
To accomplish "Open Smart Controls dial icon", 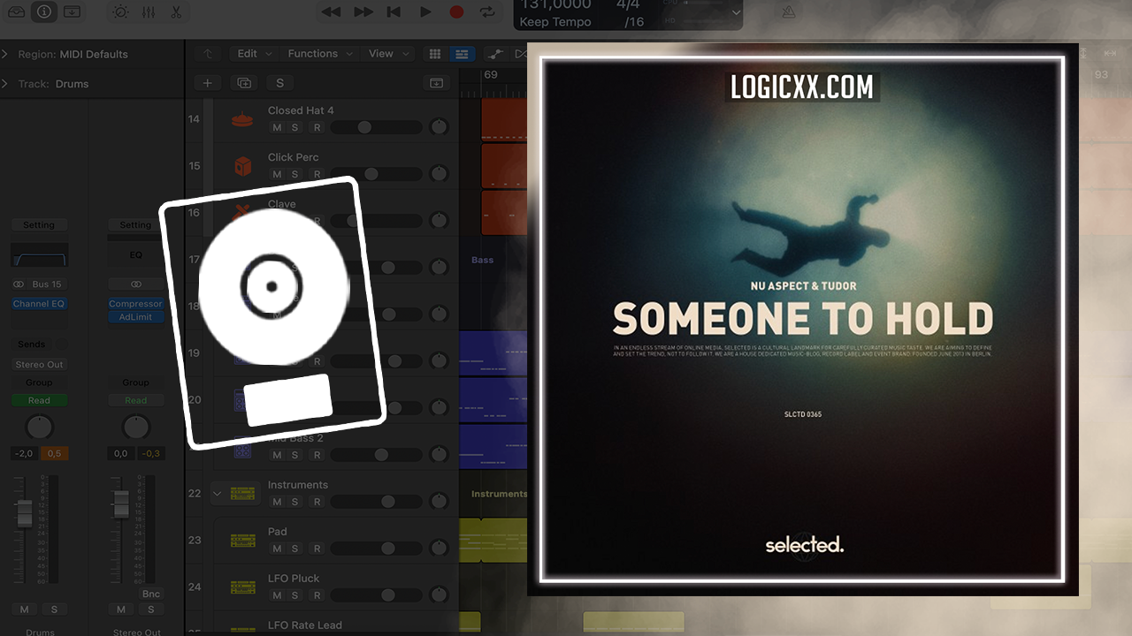I will pos(120,11).
